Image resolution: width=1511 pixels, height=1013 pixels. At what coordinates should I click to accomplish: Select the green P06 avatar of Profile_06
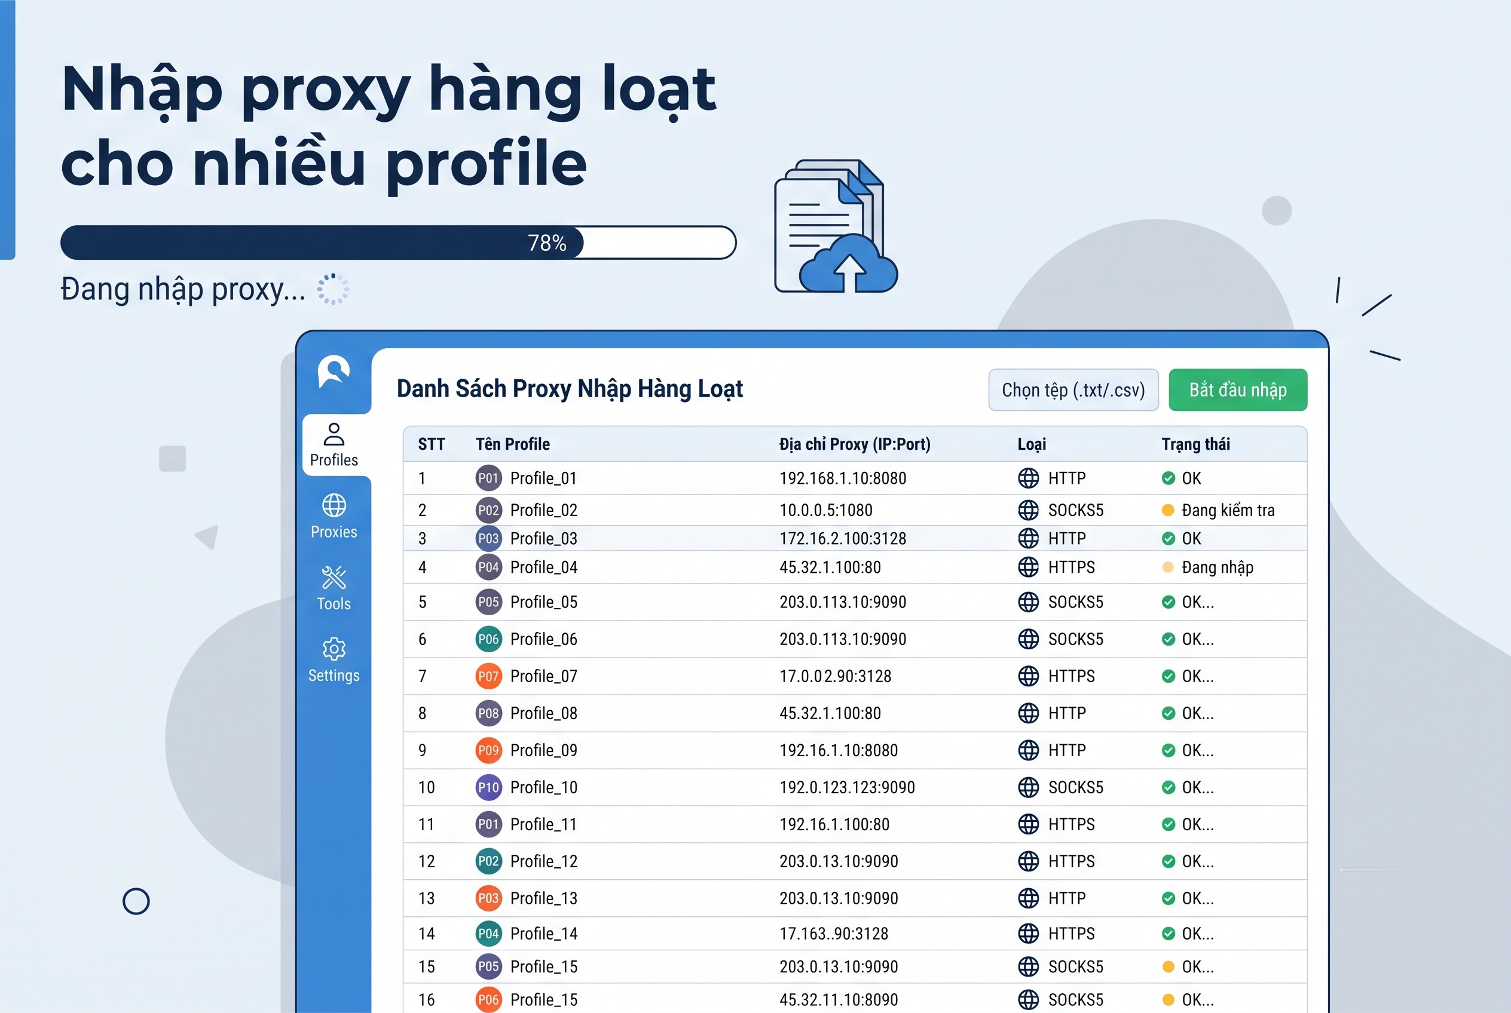(x=488, y=639)
